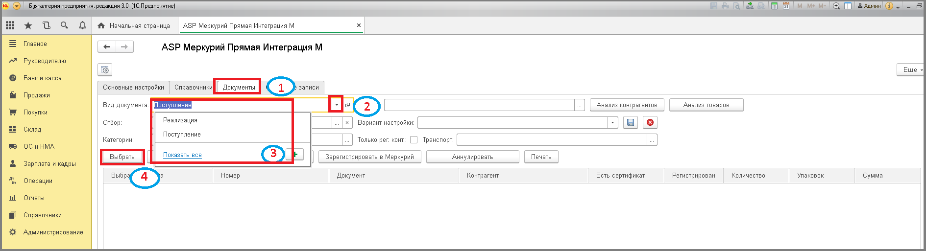Click the green plus button

coord(295,155)
